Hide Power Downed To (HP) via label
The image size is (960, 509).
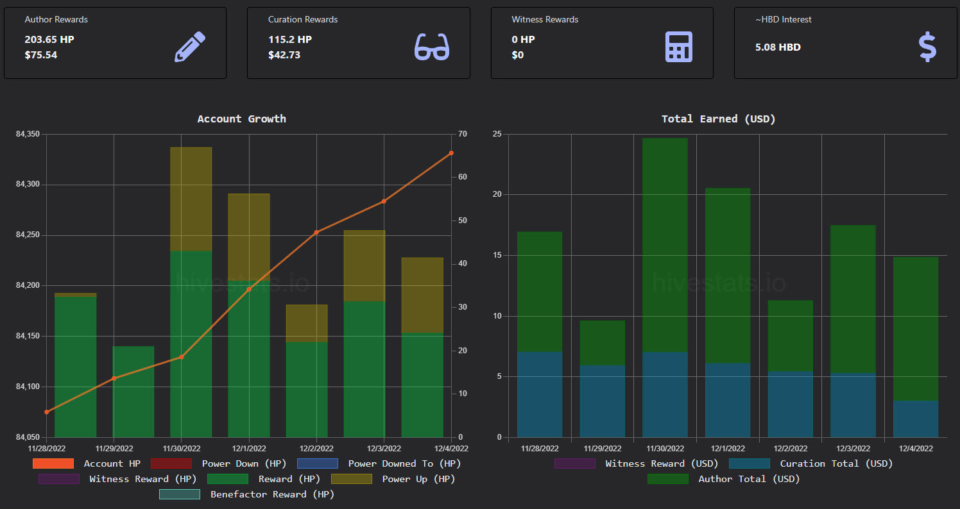[404, 463]
